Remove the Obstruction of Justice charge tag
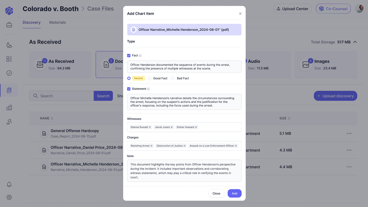The height and width of the screenshot is (207, 368). 185,146
